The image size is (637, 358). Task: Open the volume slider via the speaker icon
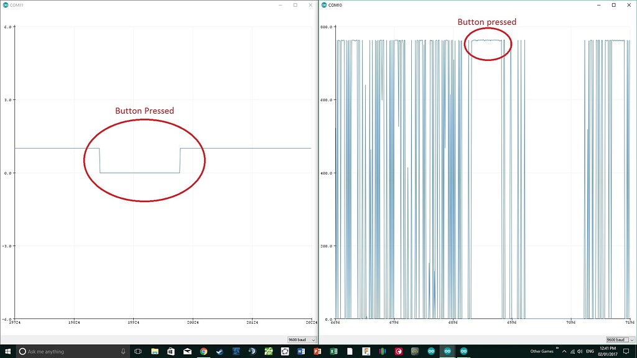pyautogui.click(x=579, y=351)
